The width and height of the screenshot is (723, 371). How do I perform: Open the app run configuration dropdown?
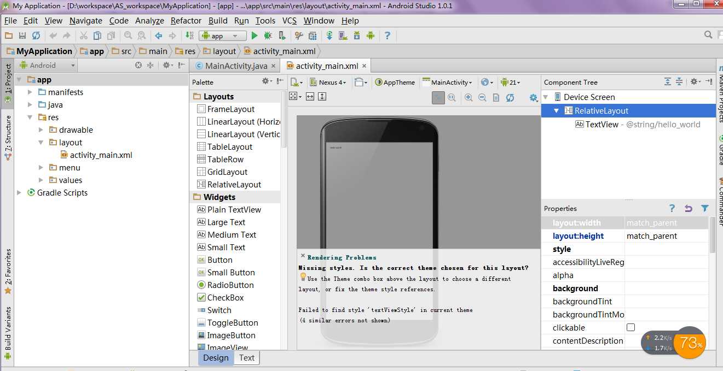222,36
